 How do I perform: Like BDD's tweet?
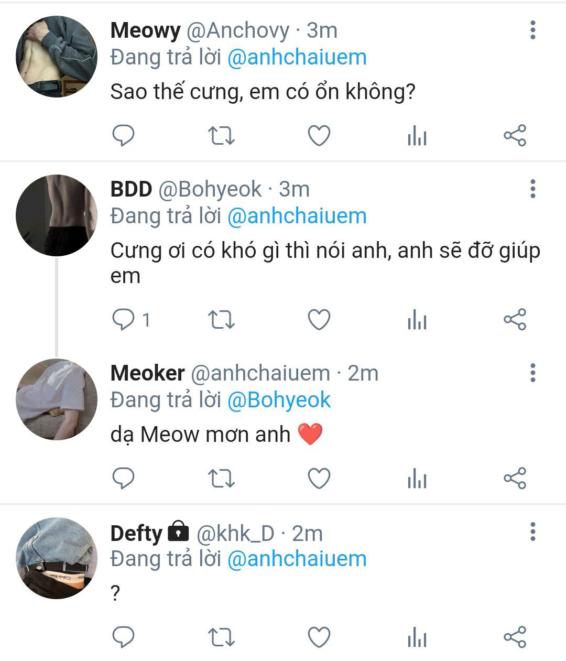point(319,320)
